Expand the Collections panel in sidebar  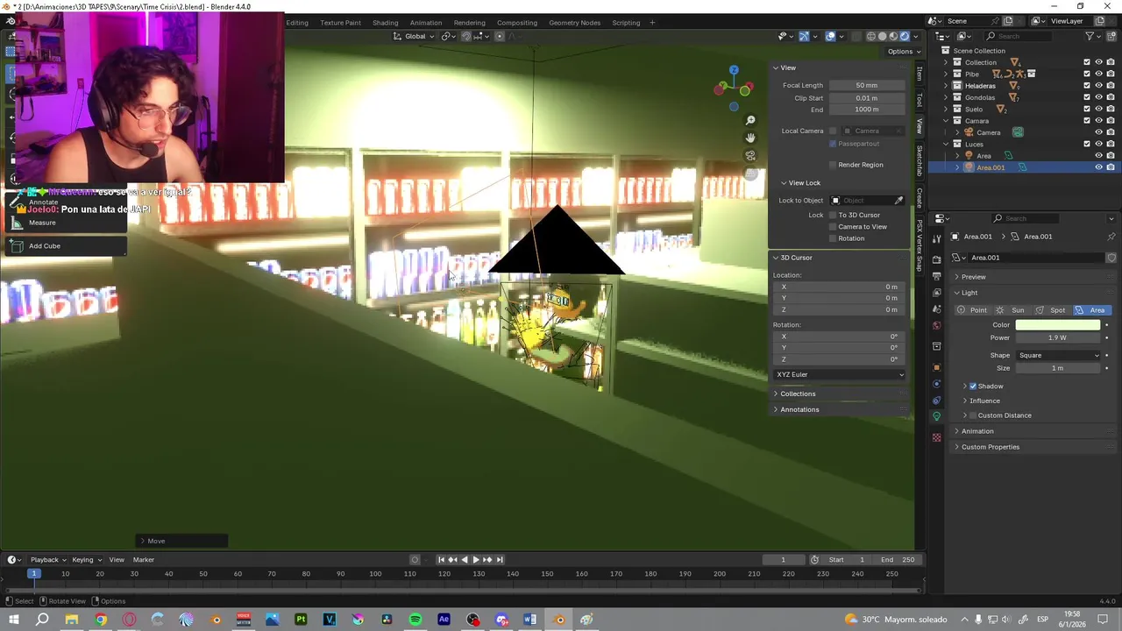point(798,393)
